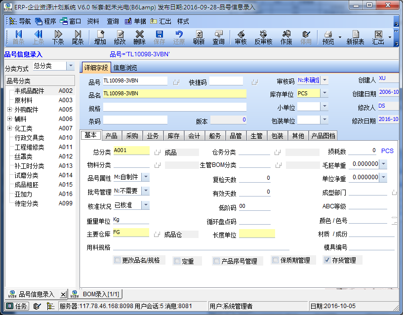Viewport: 403px width, 315px height.
Task: Select 原材料 category in tree
Action: coord(23,100)
